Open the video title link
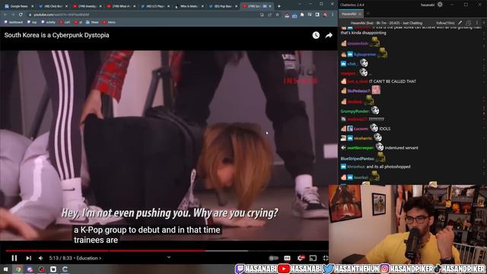The image size is (487, 274). 56,35
